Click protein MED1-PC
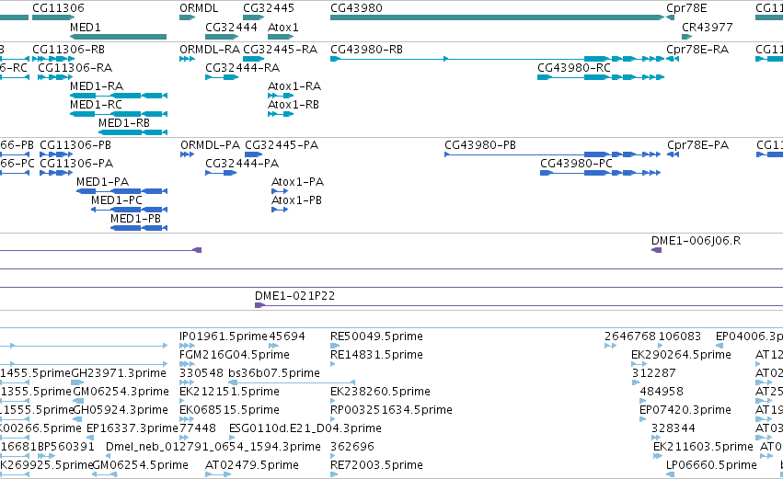The image size is (783, 479). pos(130,210)
